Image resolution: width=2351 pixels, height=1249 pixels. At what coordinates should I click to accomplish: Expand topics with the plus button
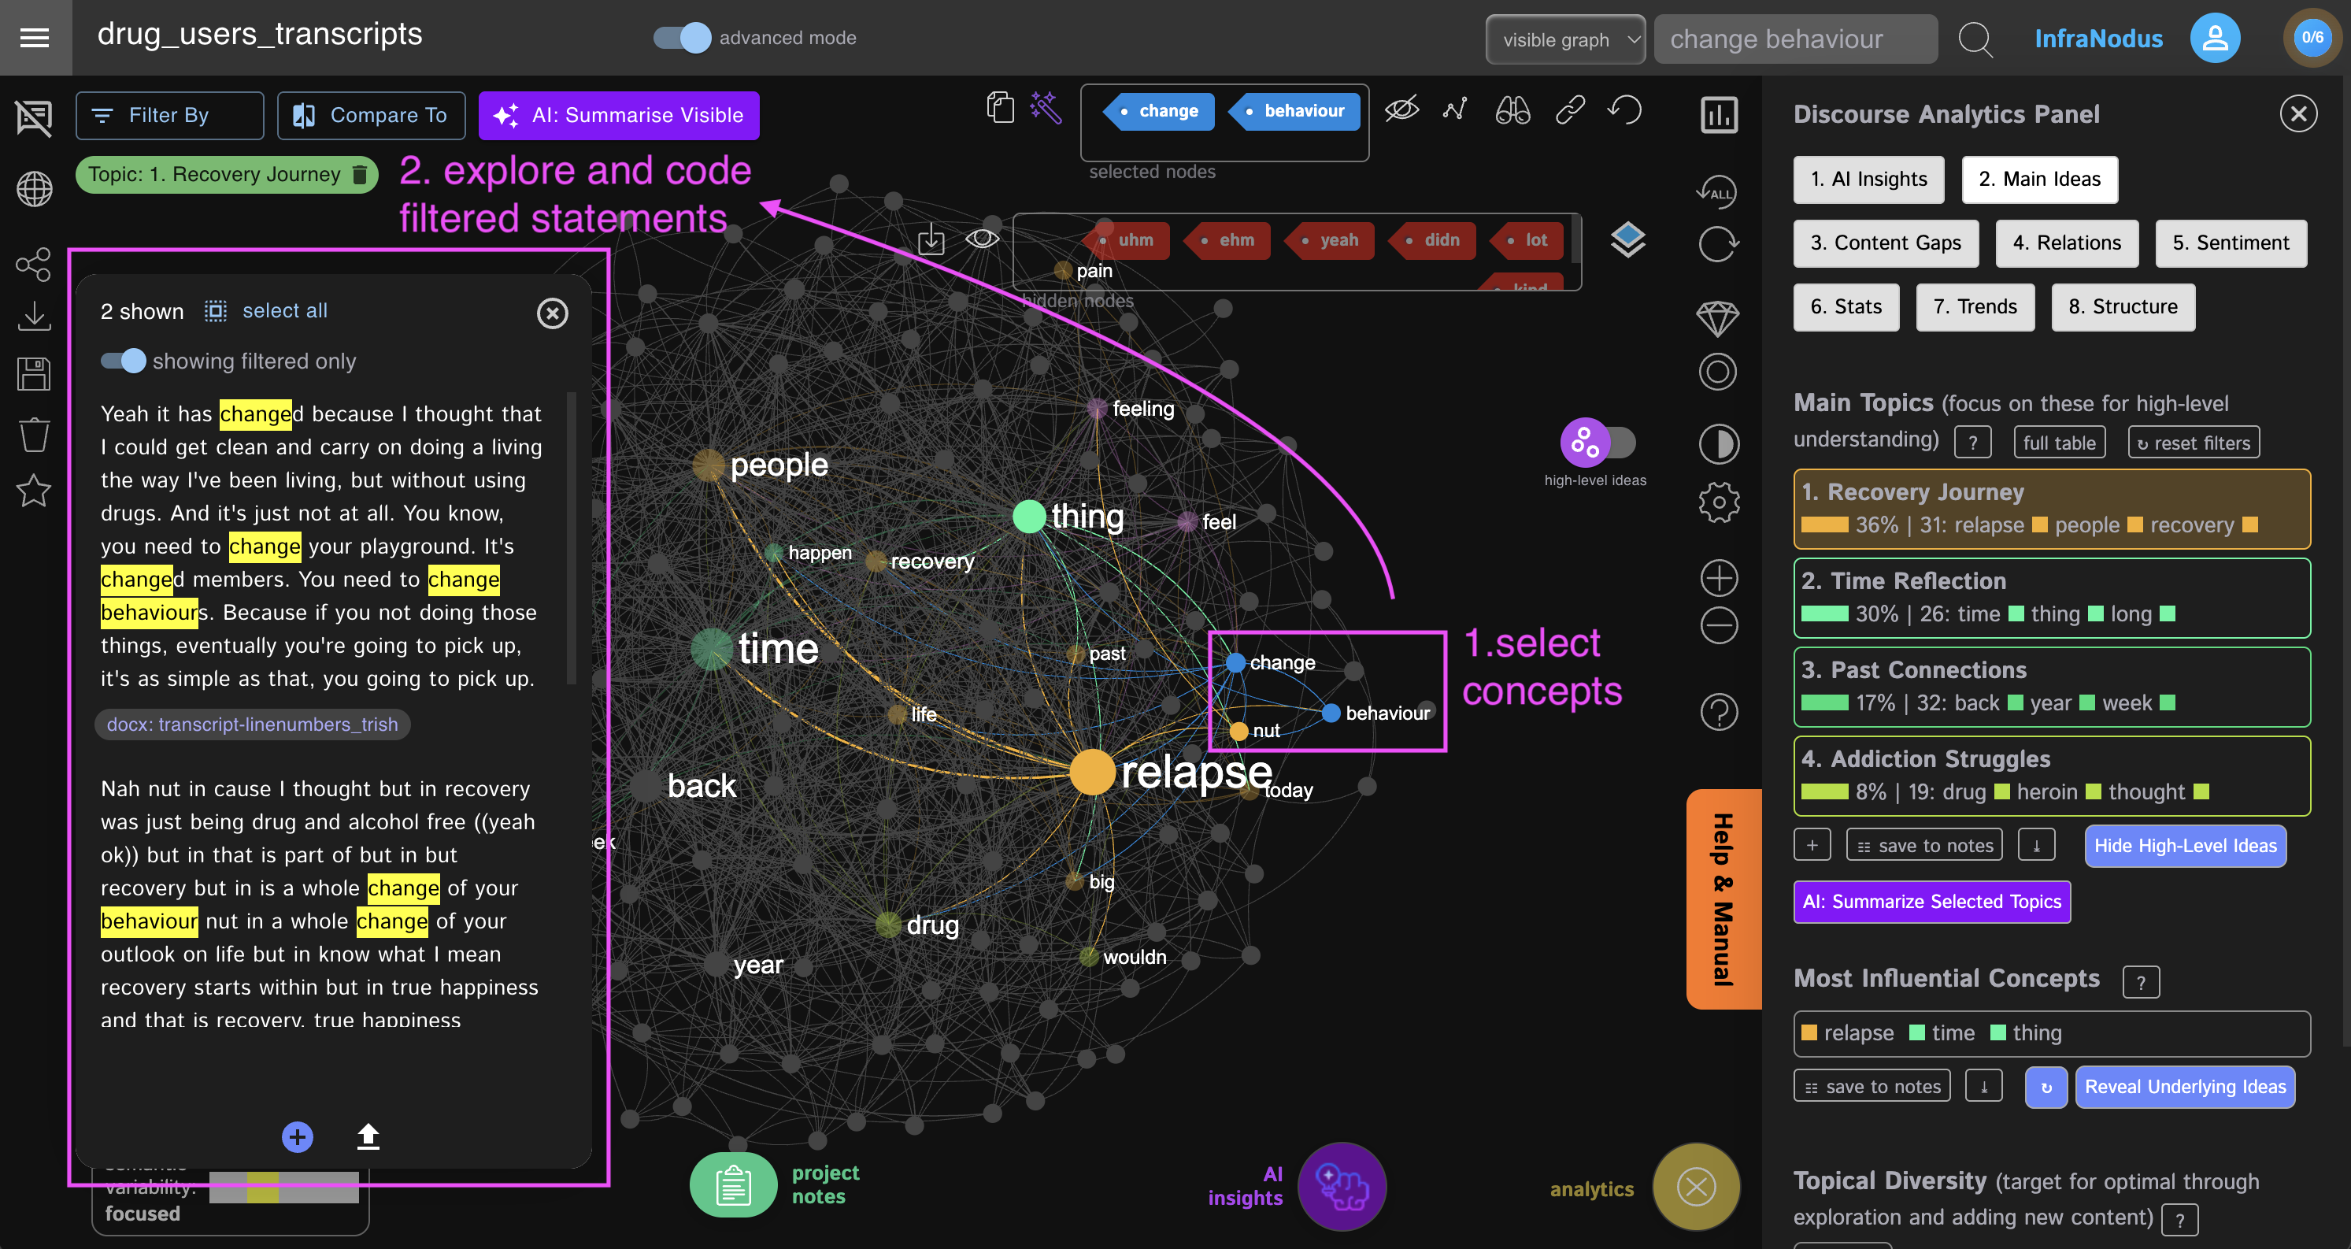pos(1812,844)
